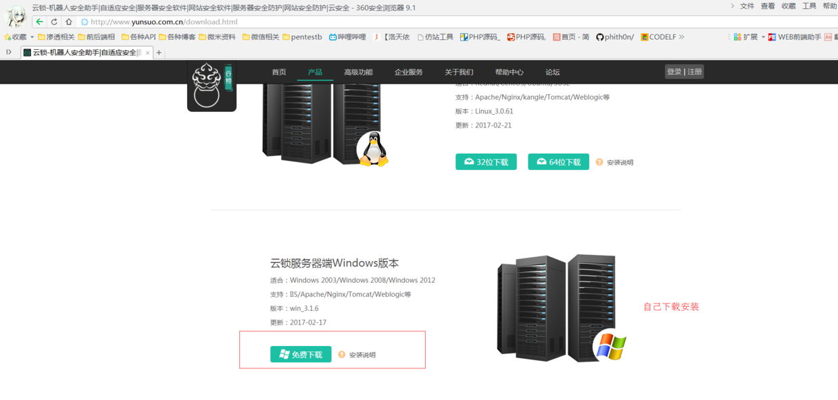Expand the 扩展 dropdown arrow

pos(764,37)
